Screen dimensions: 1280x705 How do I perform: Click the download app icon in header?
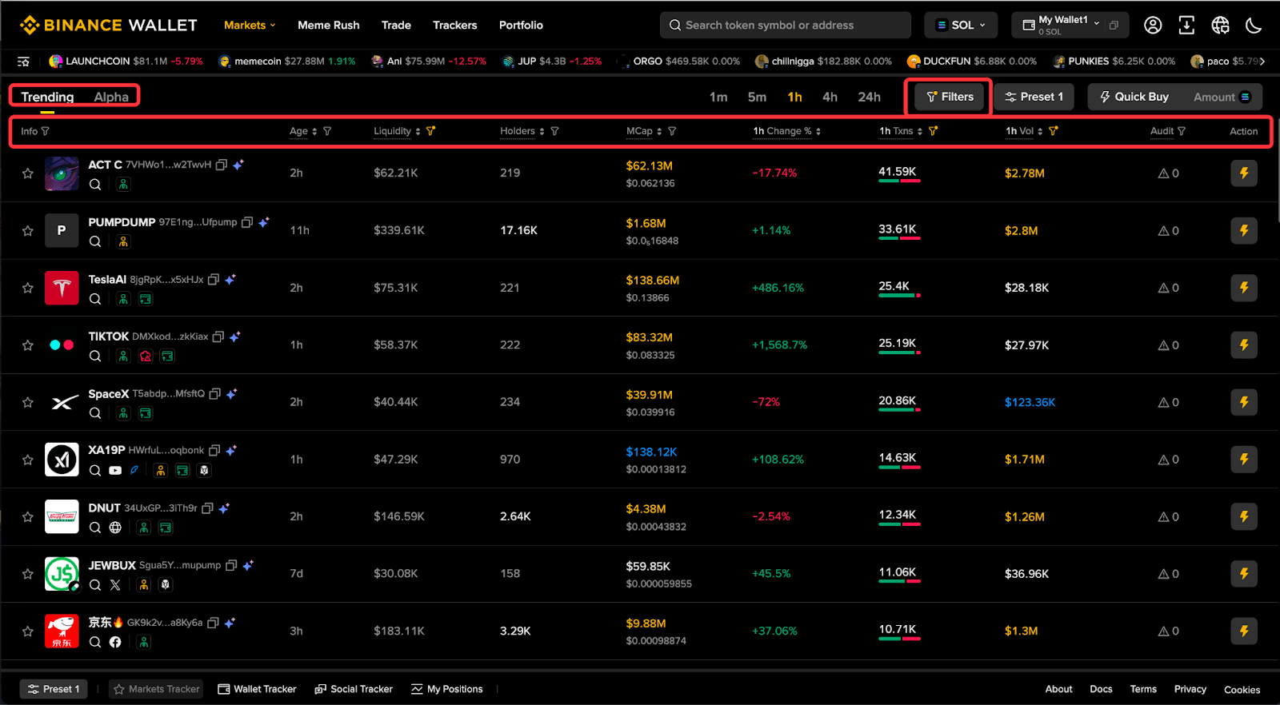1186,25
